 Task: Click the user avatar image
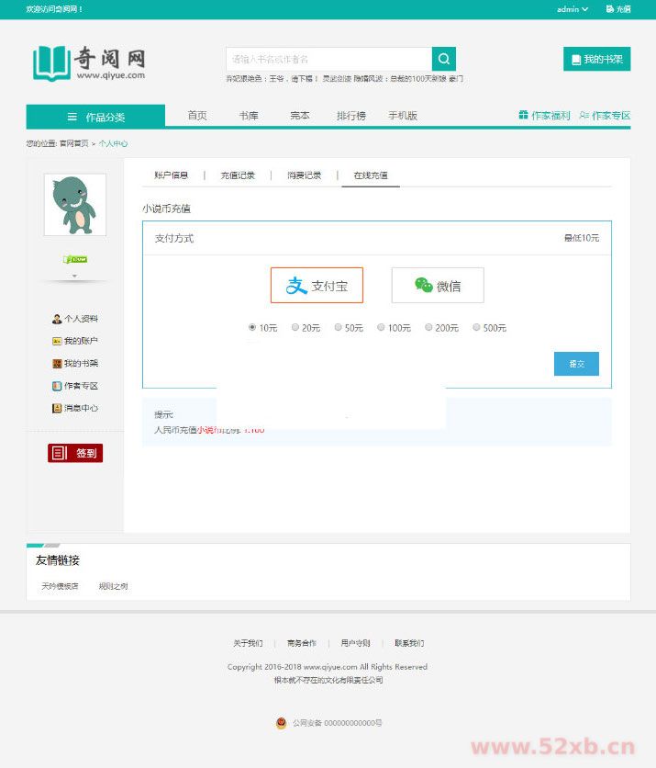click(x=75, y=205)
